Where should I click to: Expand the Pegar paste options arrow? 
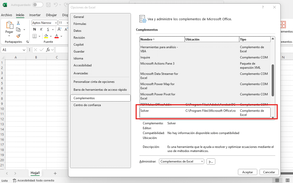coord(9,36)
